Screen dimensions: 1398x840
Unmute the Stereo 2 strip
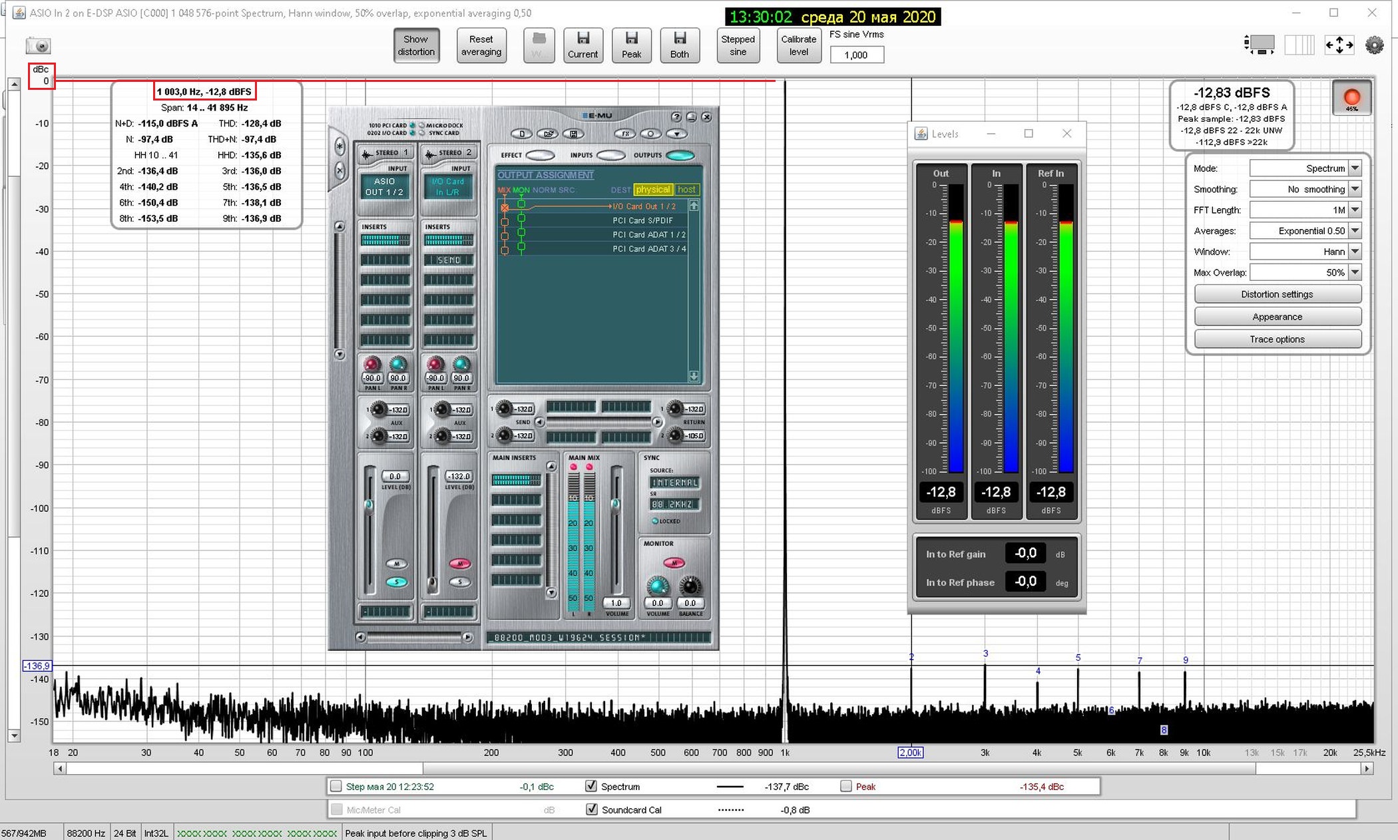pyautogui.click(x=460, y=564)
